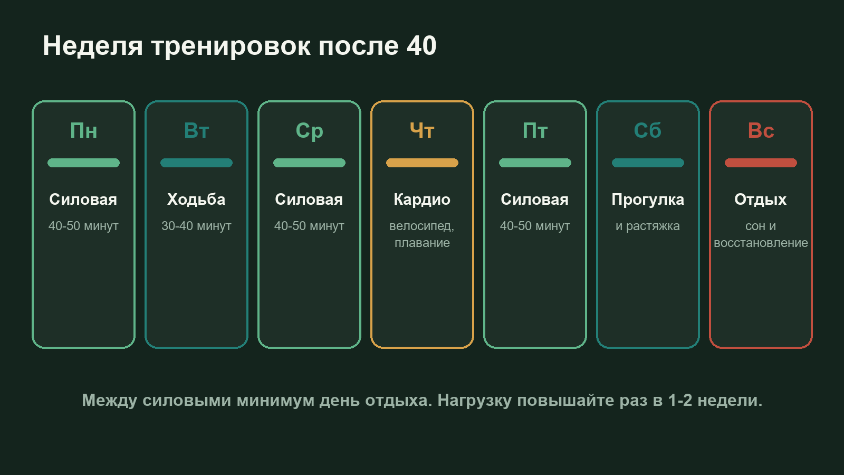
Task: Click 'велосипед, плавание' text
Action: (x=422, y=234)
